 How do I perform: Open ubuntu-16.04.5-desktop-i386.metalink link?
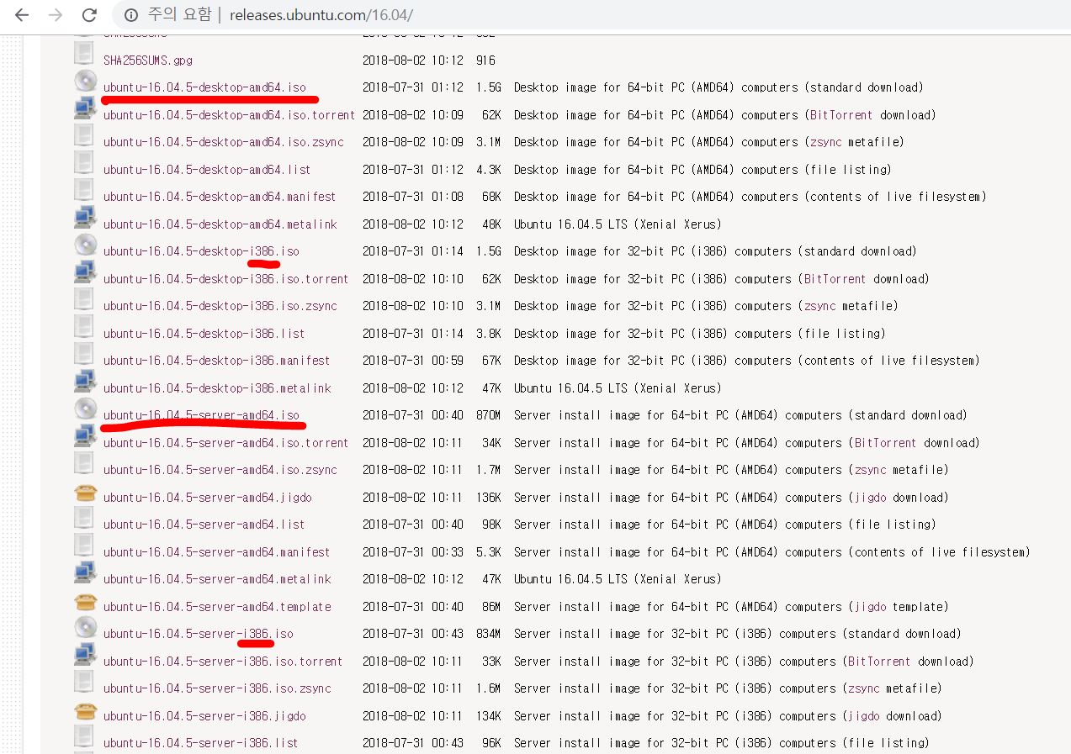(x=217, y=388)
